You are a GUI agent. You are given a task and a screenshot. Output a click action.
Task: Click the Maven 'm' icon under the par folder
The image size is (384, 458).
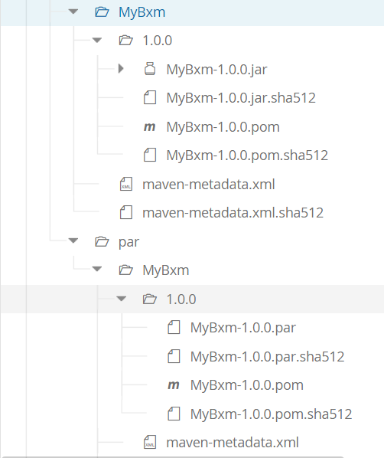[174, 384]
